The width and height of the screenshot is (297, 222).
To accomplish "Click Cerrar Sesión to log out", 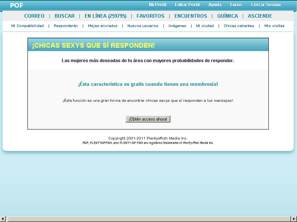I will 265,5.
